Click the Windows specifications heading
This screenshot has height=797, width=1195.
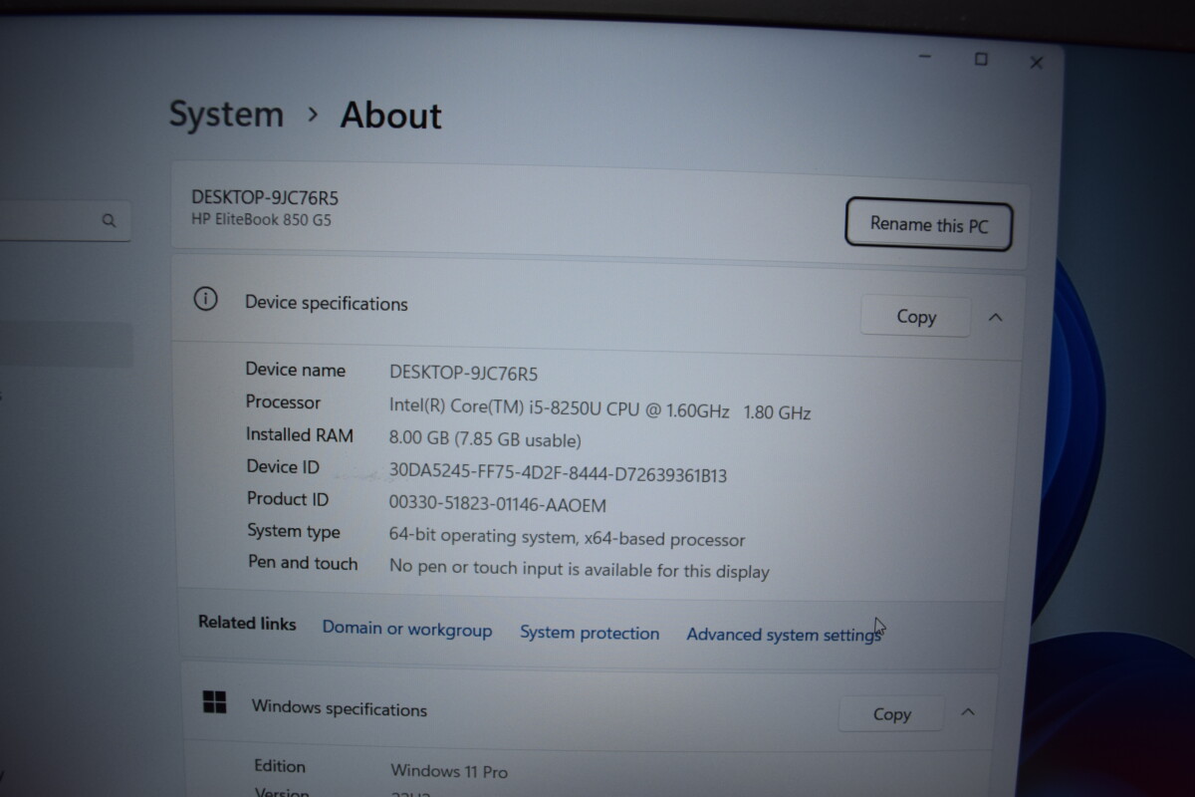point(340,708)
